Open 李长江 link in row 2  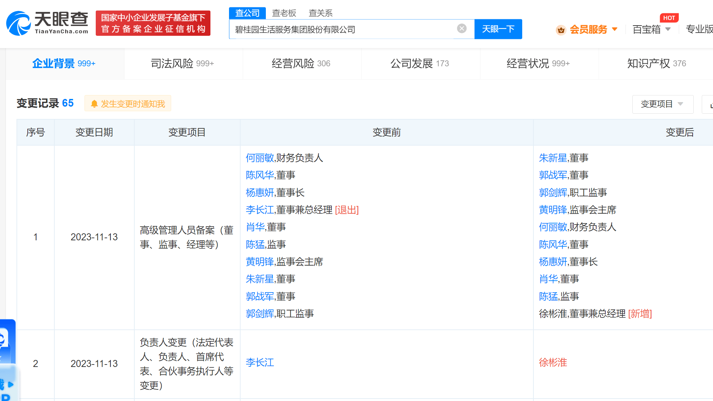point(260,362)
